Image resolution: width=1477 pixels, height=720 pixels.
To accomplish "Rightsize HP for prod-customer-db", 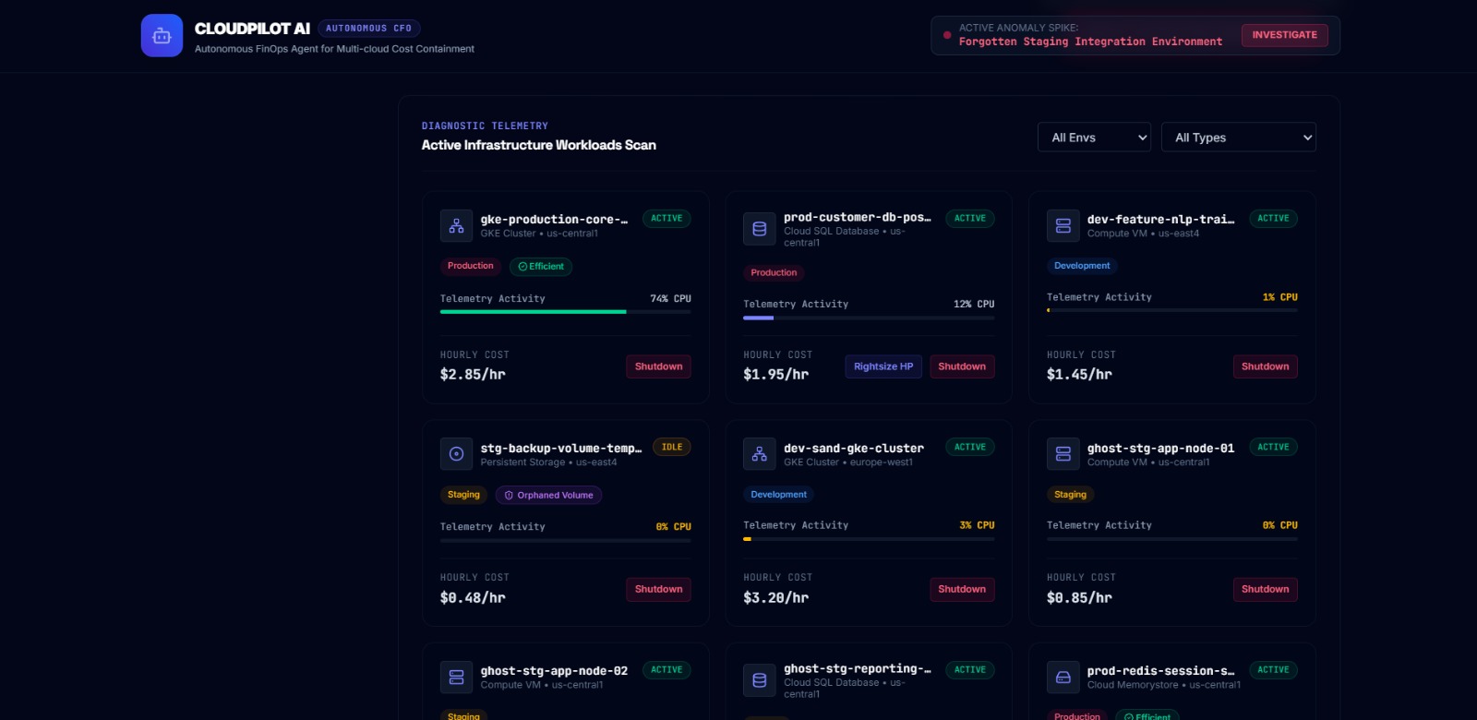I will coord(883,366).
